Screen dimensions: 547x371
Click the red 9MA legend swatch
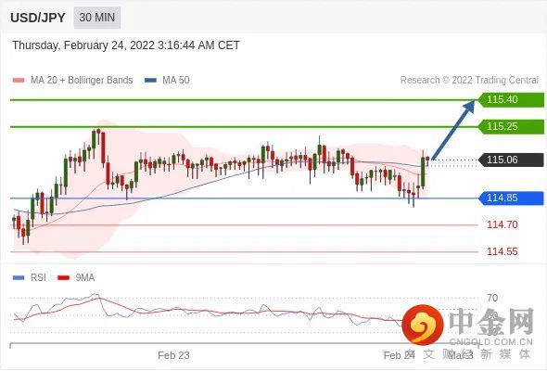(63, 278)
